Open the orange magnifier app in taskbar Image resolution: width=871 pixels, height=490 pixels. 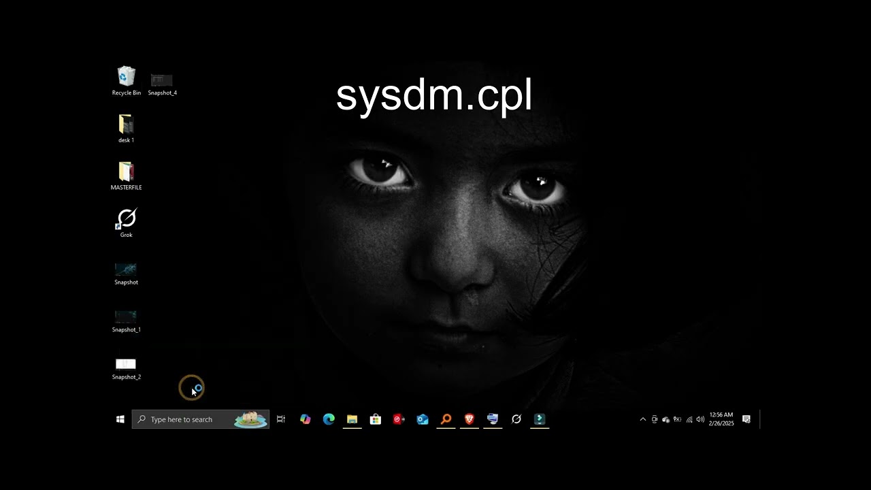point(446,419)
